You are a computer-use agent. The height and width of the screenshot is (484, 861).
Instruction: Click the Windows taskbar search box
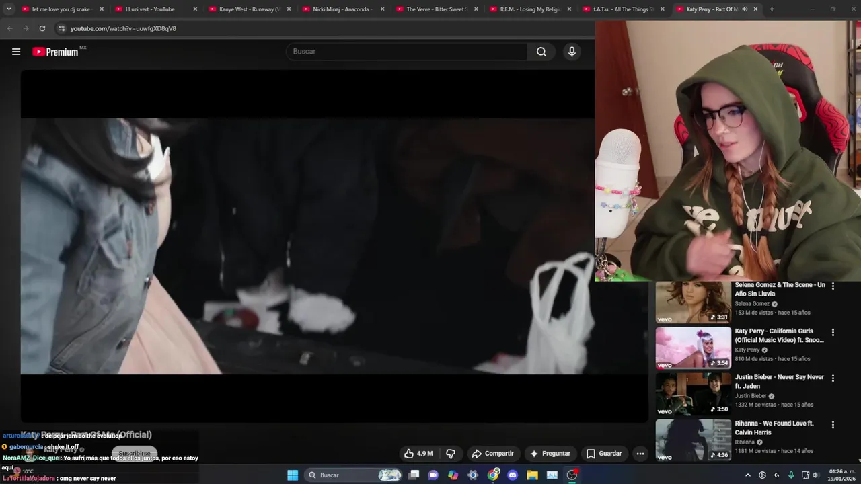click(x=354, y=475)
